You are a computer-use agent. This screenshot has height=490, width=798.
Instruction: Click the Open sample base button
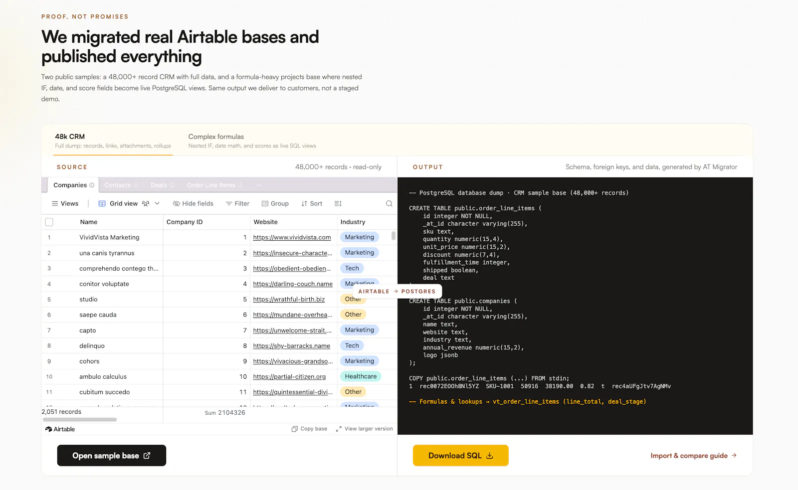point(112,456)
